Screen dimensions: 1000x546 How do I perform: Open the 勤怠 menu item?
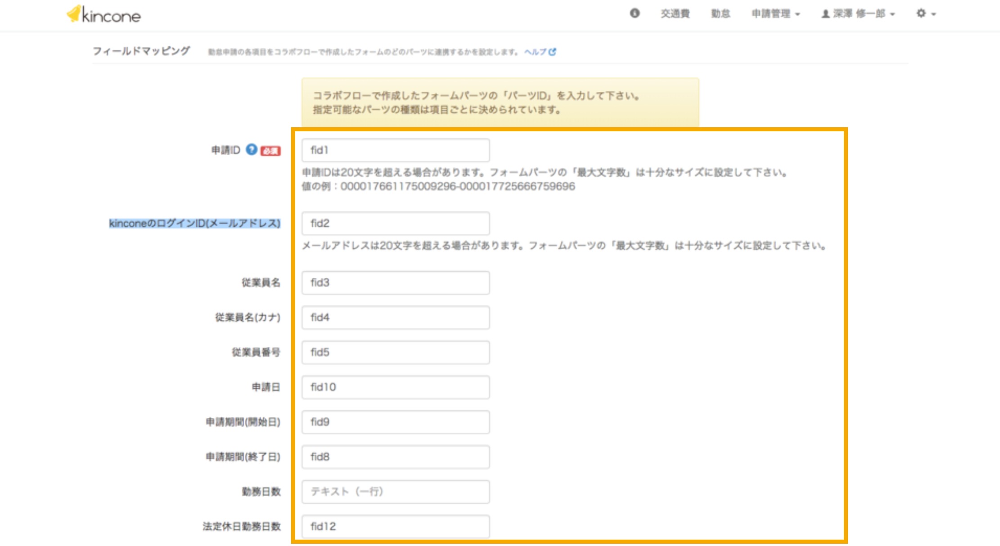click(x=720, y=14)
